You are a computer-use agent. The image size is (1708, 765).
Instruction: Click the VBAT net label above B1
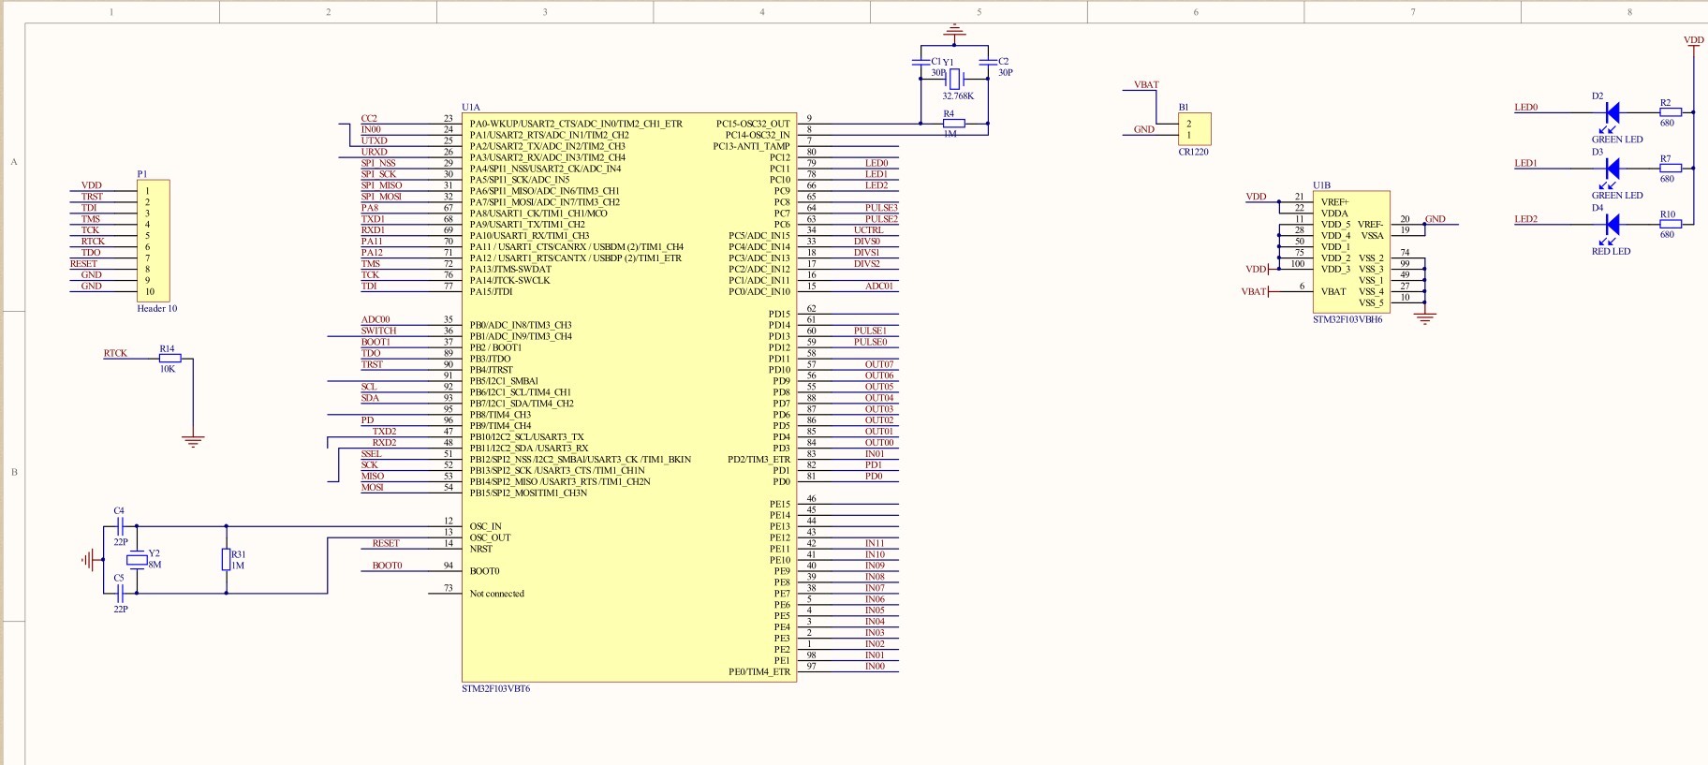coord(1146,85)
